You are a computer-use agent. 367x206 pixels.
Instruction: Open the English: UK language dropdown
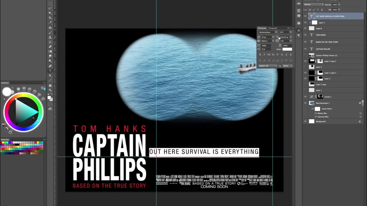(x=268, y=66)
